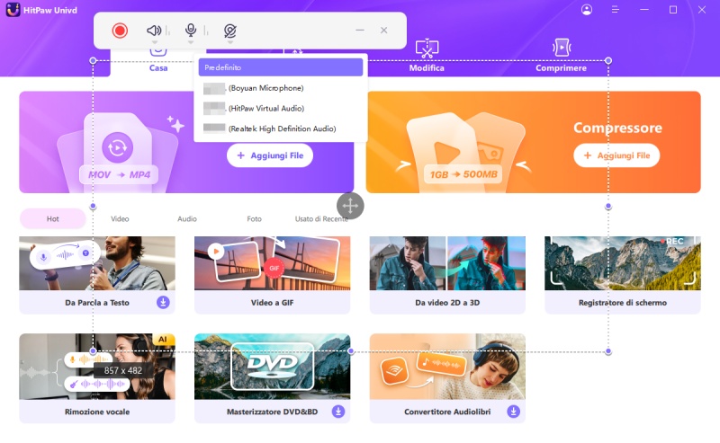Click the MOV to MP4 graphic
720x443 pixels.
click(119, 174)
